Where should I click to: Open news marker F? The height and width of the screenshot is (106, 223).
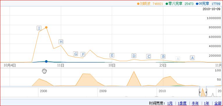point(83,54)
